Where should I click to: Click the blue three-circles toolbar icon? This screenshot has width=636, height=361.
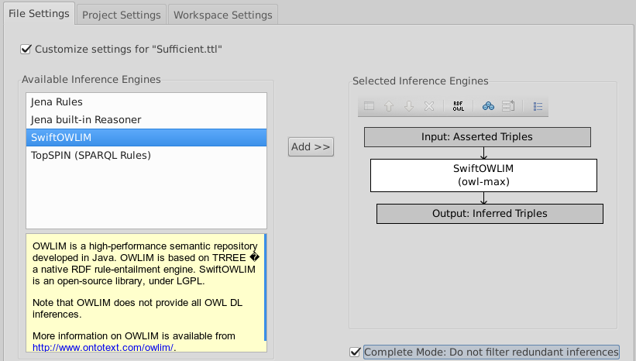pyautogui.click(x=488, y=106)
